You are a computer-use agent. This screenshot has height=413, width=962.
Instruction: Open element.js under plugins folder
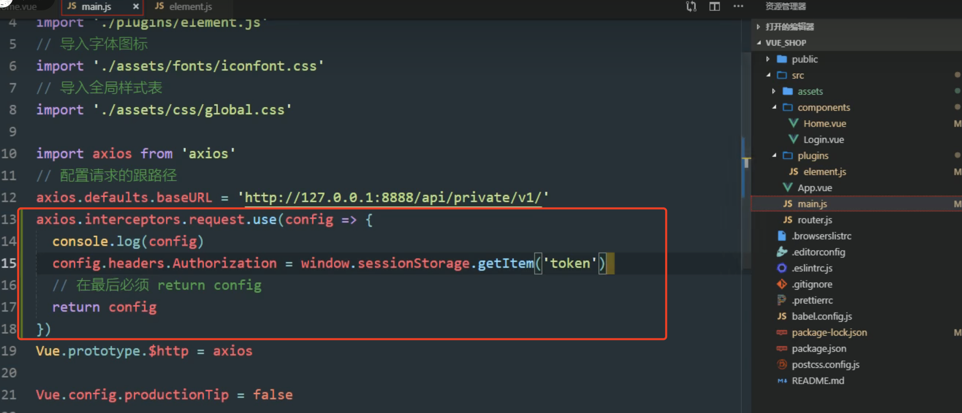[825, 172]
